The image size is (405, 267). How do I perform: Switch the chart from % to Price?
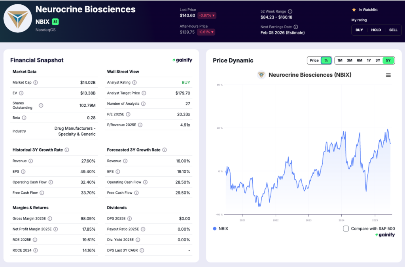coord(313,60)
